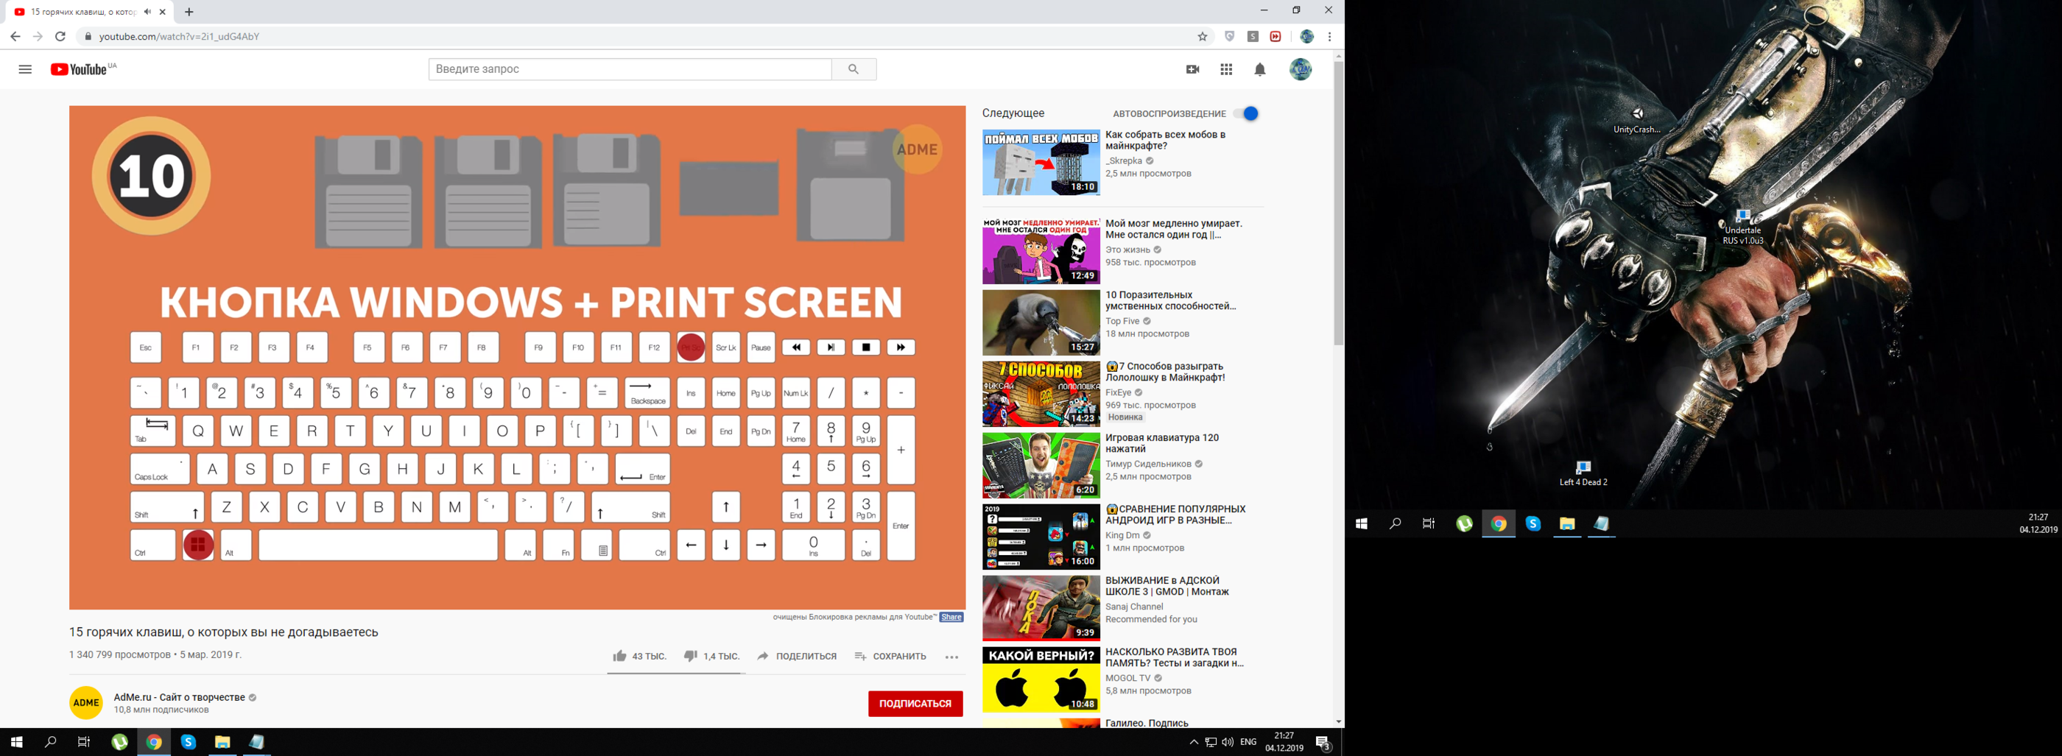Open the Android games comparison thumbnail 16:00
The width and height of the screenshot is (2062, 756).
point(1041,537)
